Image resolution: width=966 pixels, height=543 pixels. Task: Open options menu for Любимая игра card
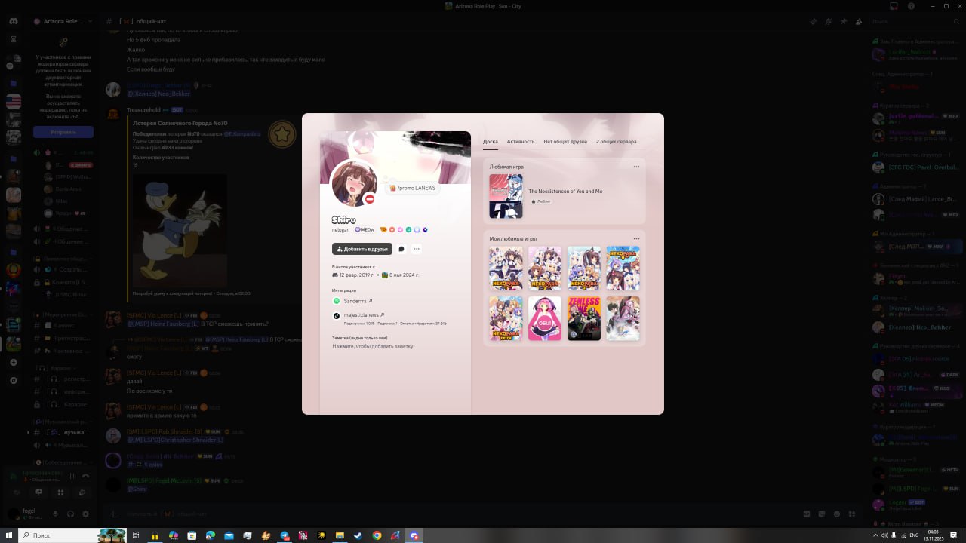[636, 167]
